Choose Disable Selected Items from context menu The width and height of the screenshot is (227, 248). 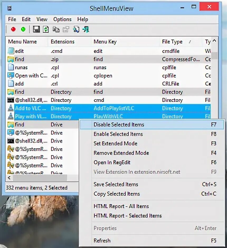pyautogui.click(x=152, y=125)
